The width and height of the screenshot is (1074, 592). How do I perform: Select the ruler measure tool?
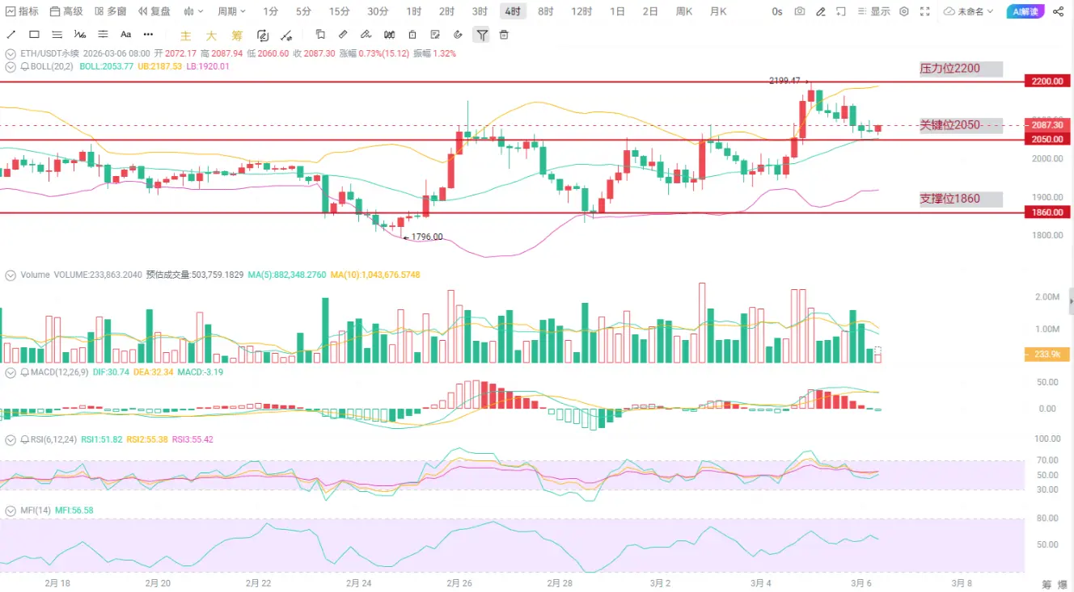[x=343, y=35]
